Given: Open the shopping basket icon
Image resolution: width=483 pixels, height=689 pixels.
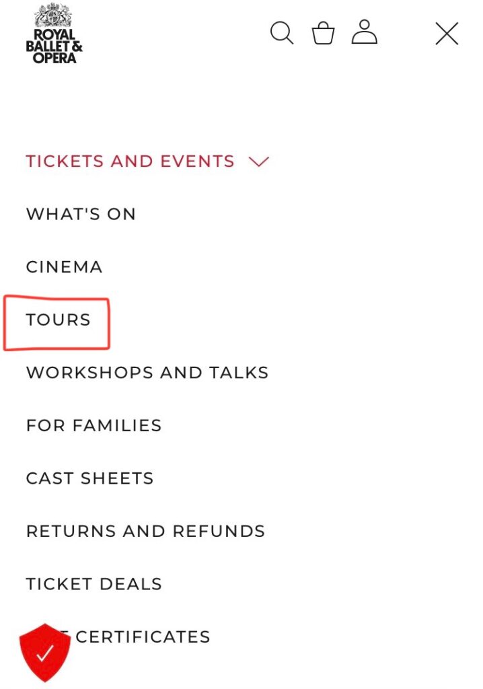Looking at the screenshot, I should coord(324,33).
